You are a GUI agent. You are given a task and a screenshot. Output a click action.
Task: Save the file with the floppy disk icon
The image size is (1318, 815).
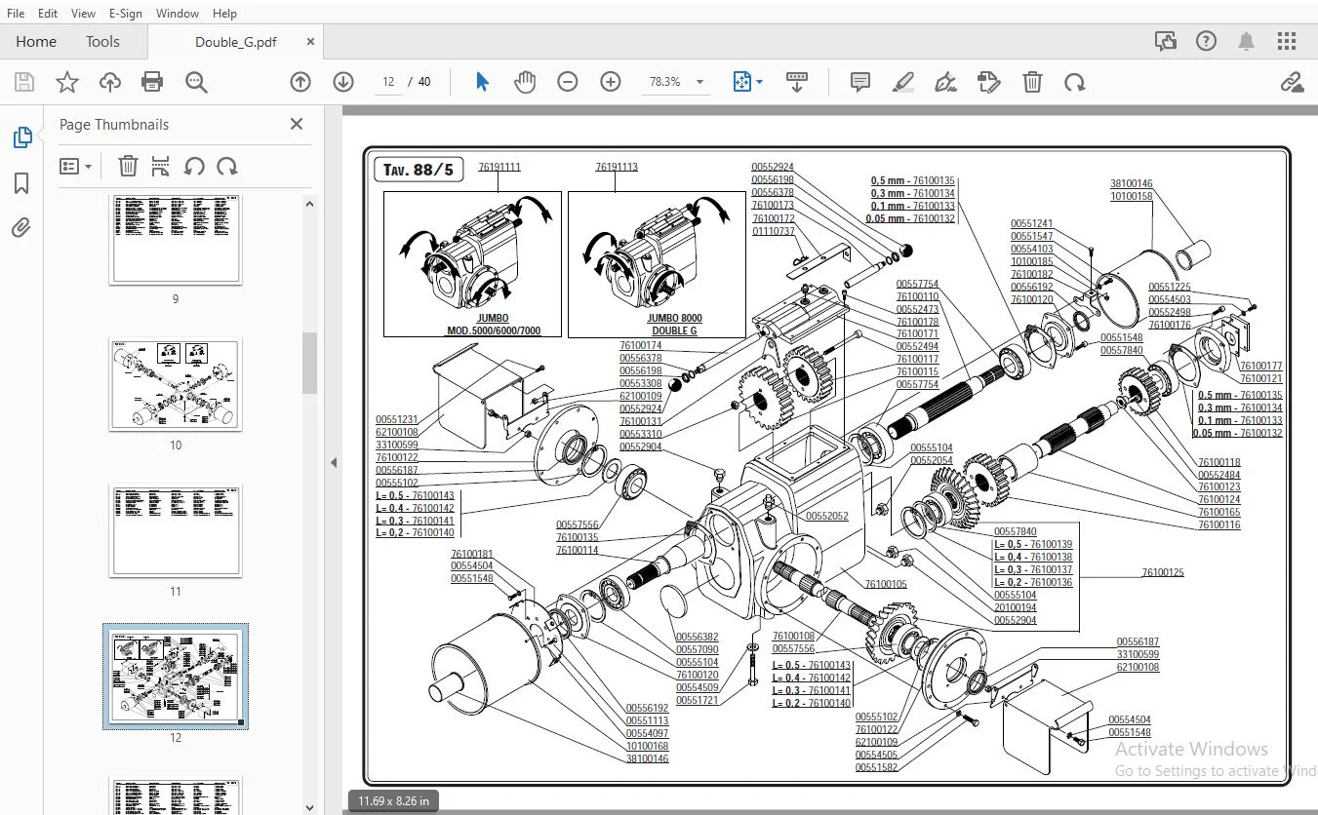[x=23, y=82]
